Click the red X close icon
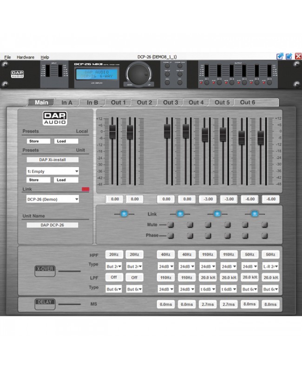This screenshot has width=302, height=369. click(x=298, y=56)
